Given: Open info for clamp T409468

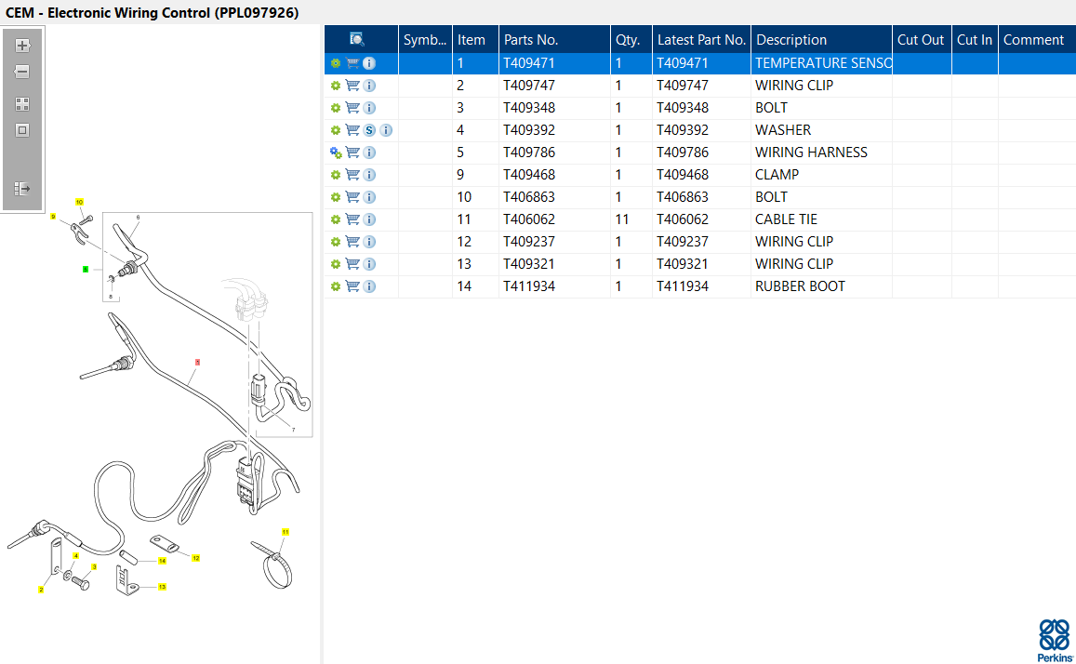Looking at the screenshot, I should click(x=369, y=175).
